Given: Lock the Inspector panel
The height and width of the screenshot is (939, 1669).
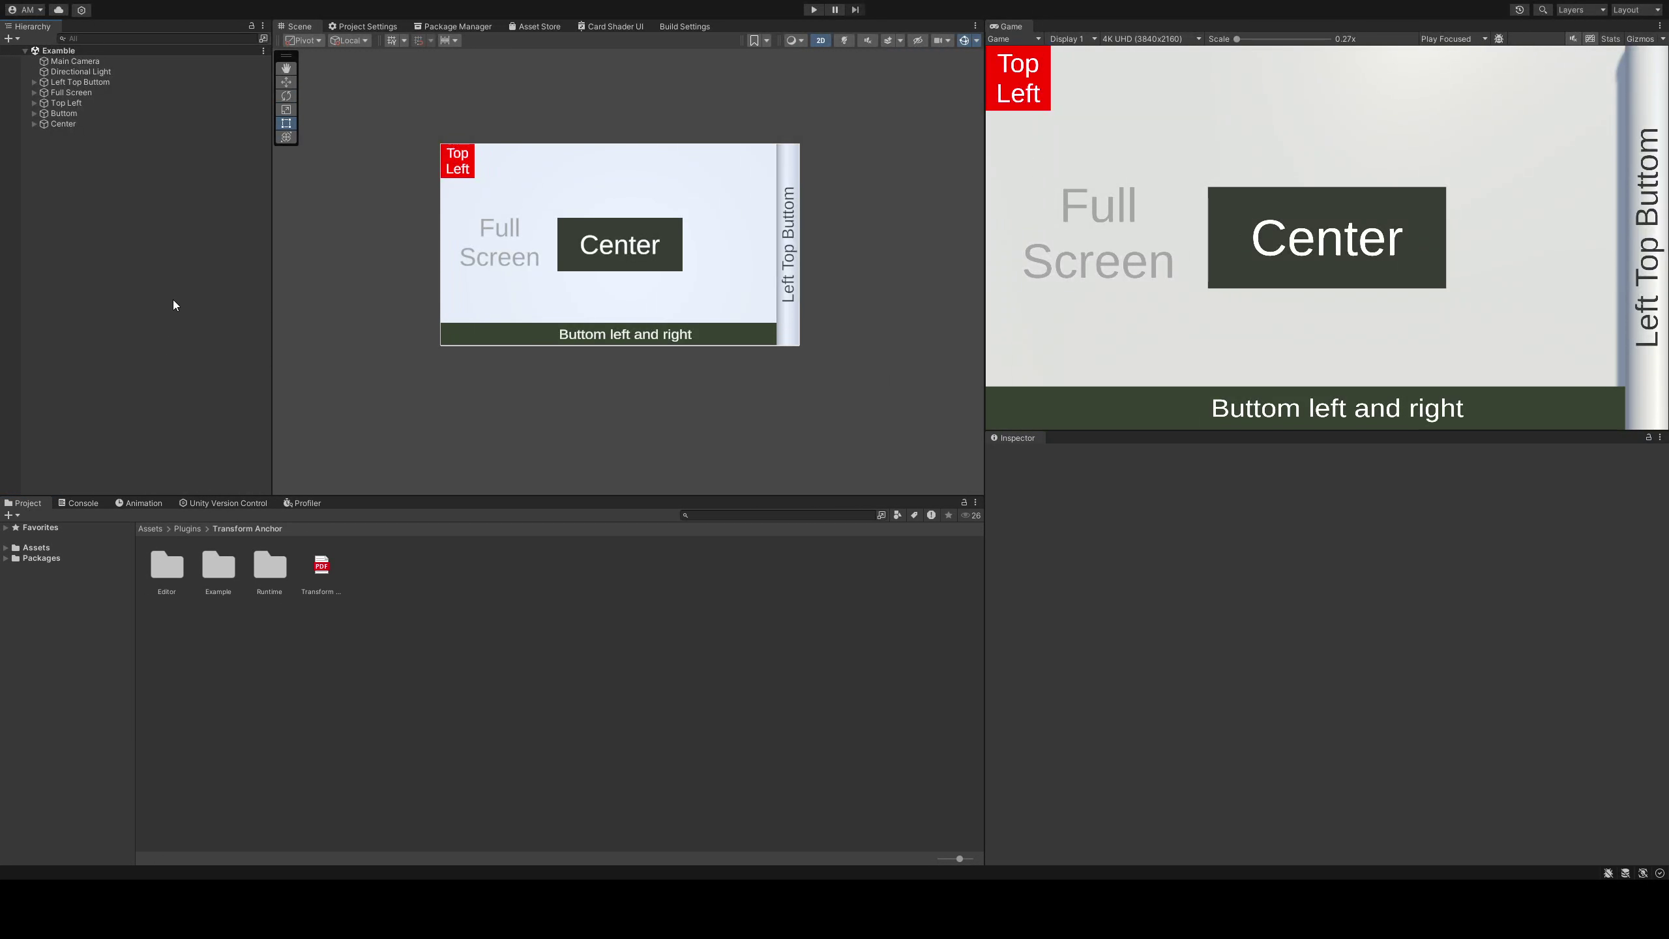Looking at the screenshot, I should 1649,438.
